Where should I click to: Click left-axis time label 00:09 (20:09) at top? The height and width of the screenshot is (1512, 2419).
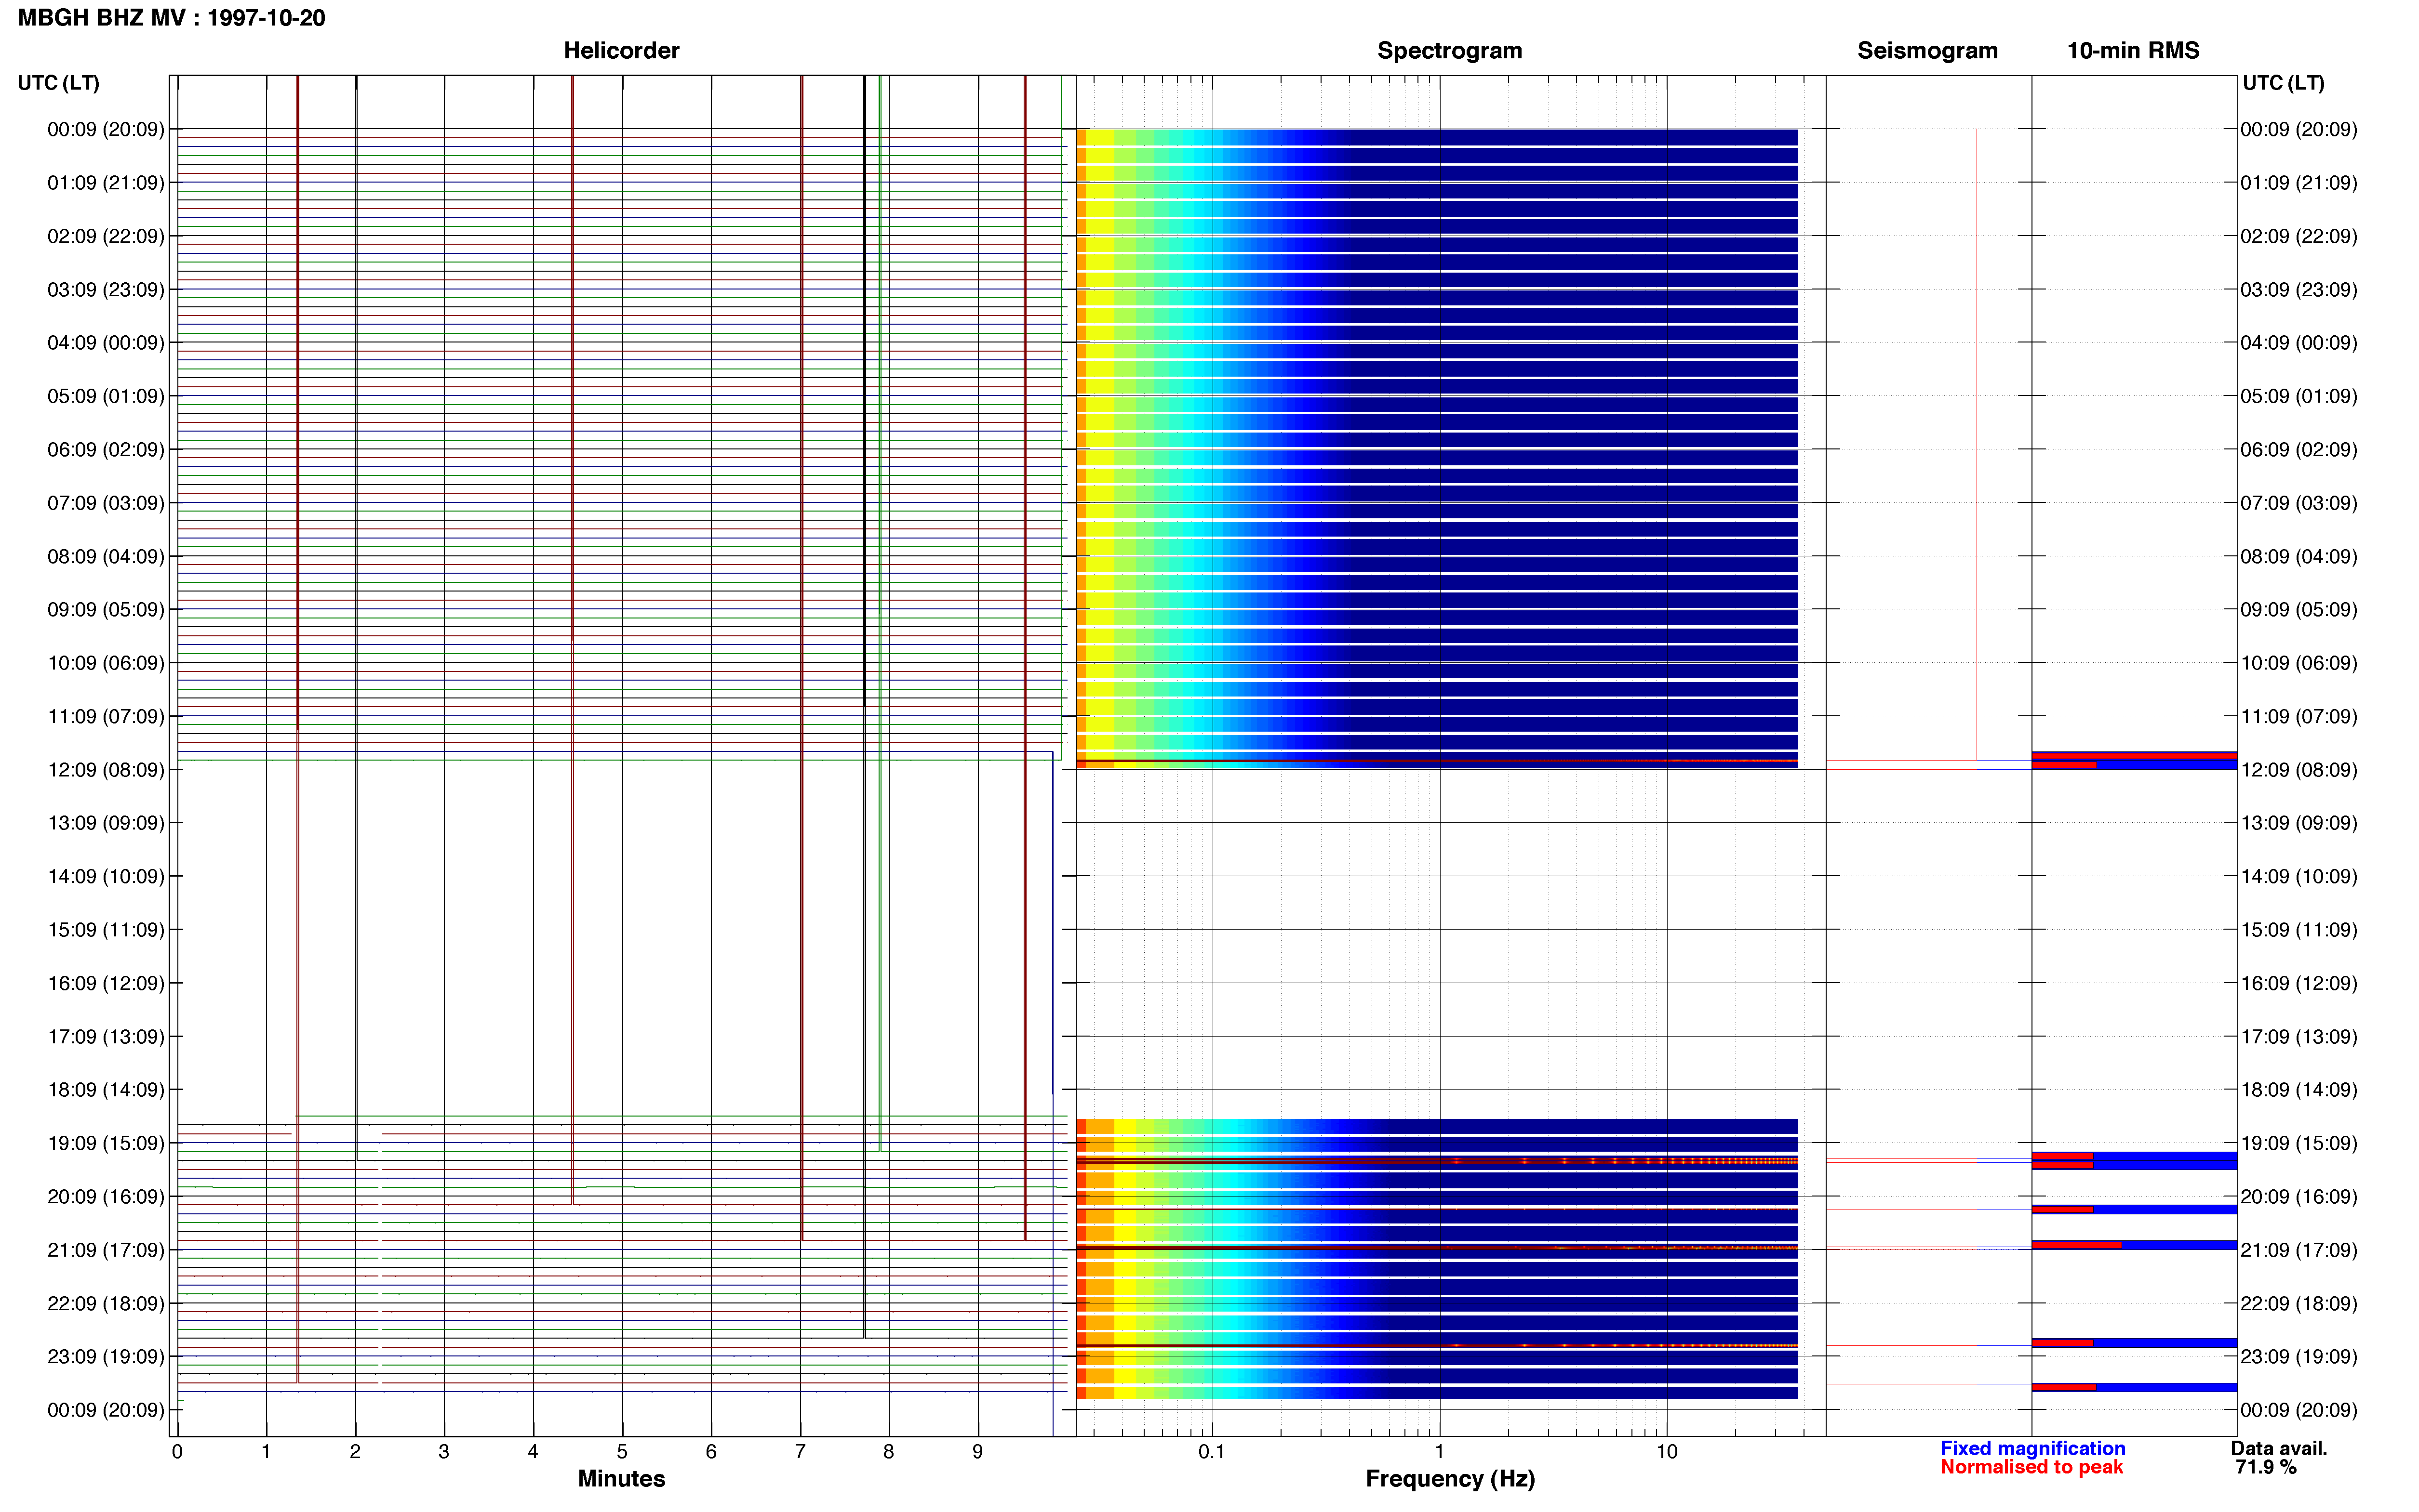click(106, 129)
